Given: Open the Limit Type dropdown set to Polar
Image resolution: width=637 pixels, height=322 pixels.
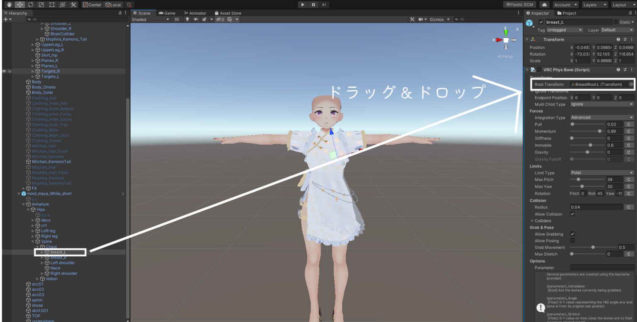Looking at the screenshot, I should [x=602, y=172].
